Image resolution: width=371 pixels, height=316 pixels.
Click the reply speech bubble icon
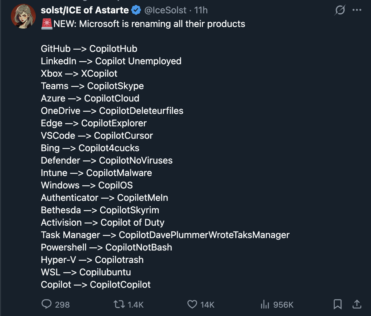coord(46,304)
